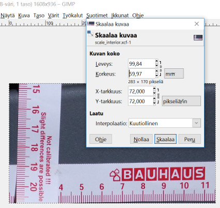
Task: Click the Leveys width input field
Action: coord(141,64)
